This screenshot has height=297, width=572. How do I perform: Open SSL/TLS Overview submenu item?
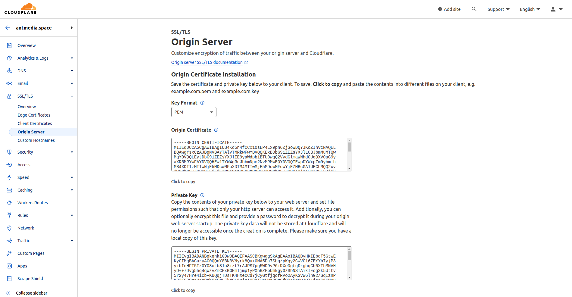pos(27,107)
